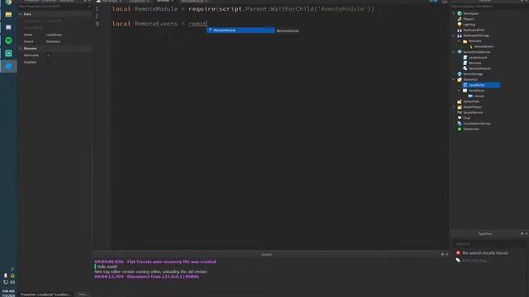Click line number 3 in the editor
The image size is (529, 297).
coord(97,24)
